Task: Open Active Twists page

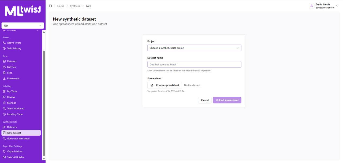Action: coord(21,43)
